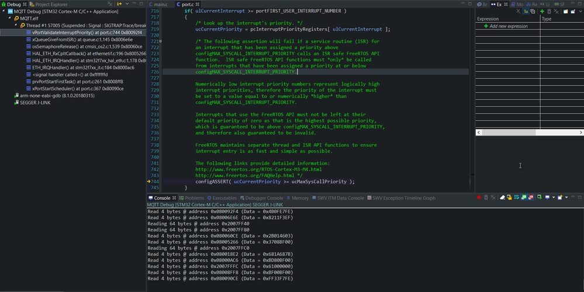Click Remove All Terminated Launches in Console toolbar
Screen dimensions: 584x292
coord(493,197)
